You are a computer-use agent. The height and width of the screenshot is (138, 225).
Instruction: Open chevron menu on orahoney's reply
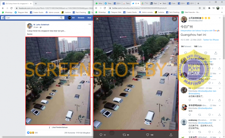coord(220,120)
